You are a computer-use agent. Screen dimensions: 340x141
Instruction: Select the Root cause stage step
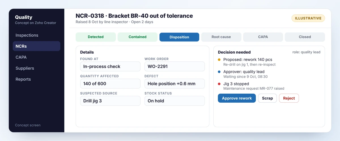tap(221, 37)
